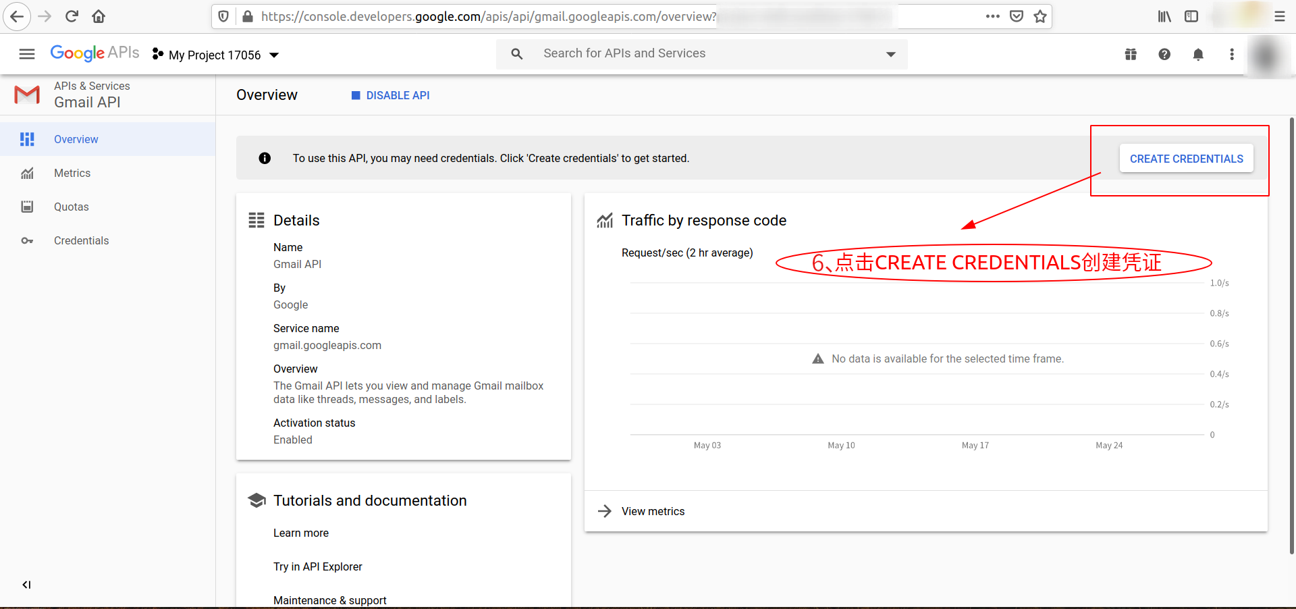Image resolution: width=1296 pixels, height=609 pixels.
Task: Expand the search bar dropdown arrow
Action: (891, 54)
